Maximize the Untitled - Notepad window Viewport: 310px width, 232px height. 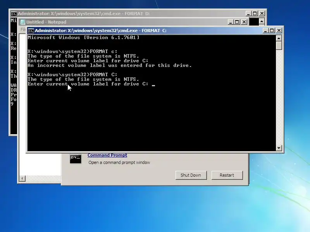click(237, 22)
